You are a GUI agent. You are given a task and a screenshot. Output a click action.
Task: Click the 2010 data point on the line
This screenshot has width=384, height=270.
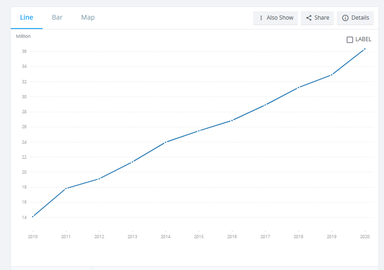(x=33, y=217)
